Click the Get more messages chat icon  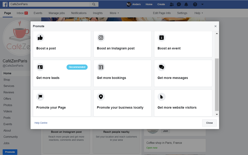162,67
